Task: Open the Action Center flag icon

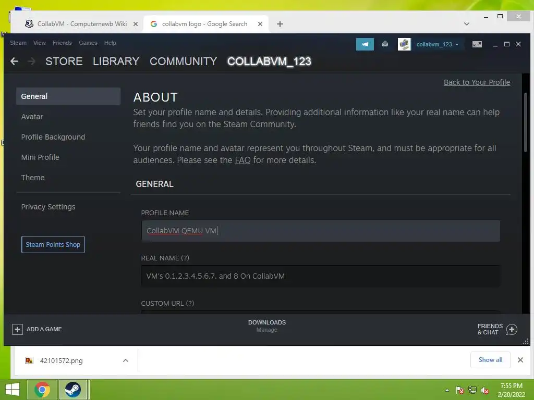Action: click(x=459, y=390)
